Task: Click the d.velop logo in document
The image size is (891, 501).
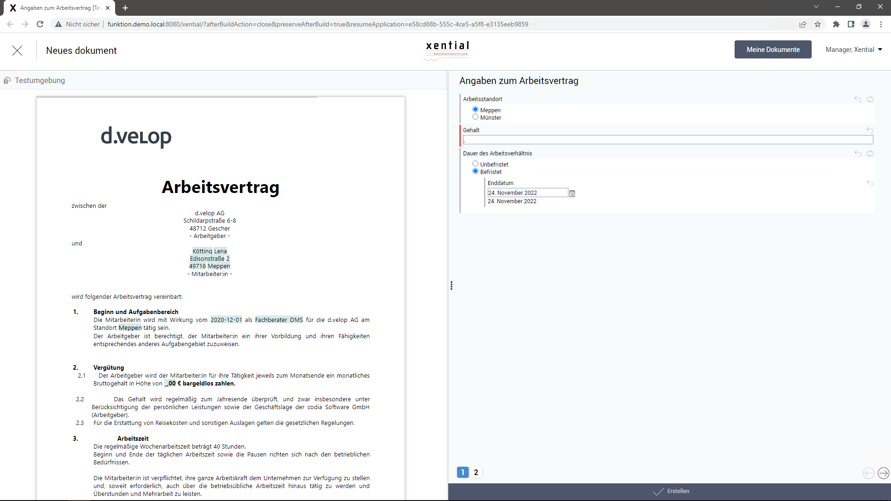Action: [136, 136]
